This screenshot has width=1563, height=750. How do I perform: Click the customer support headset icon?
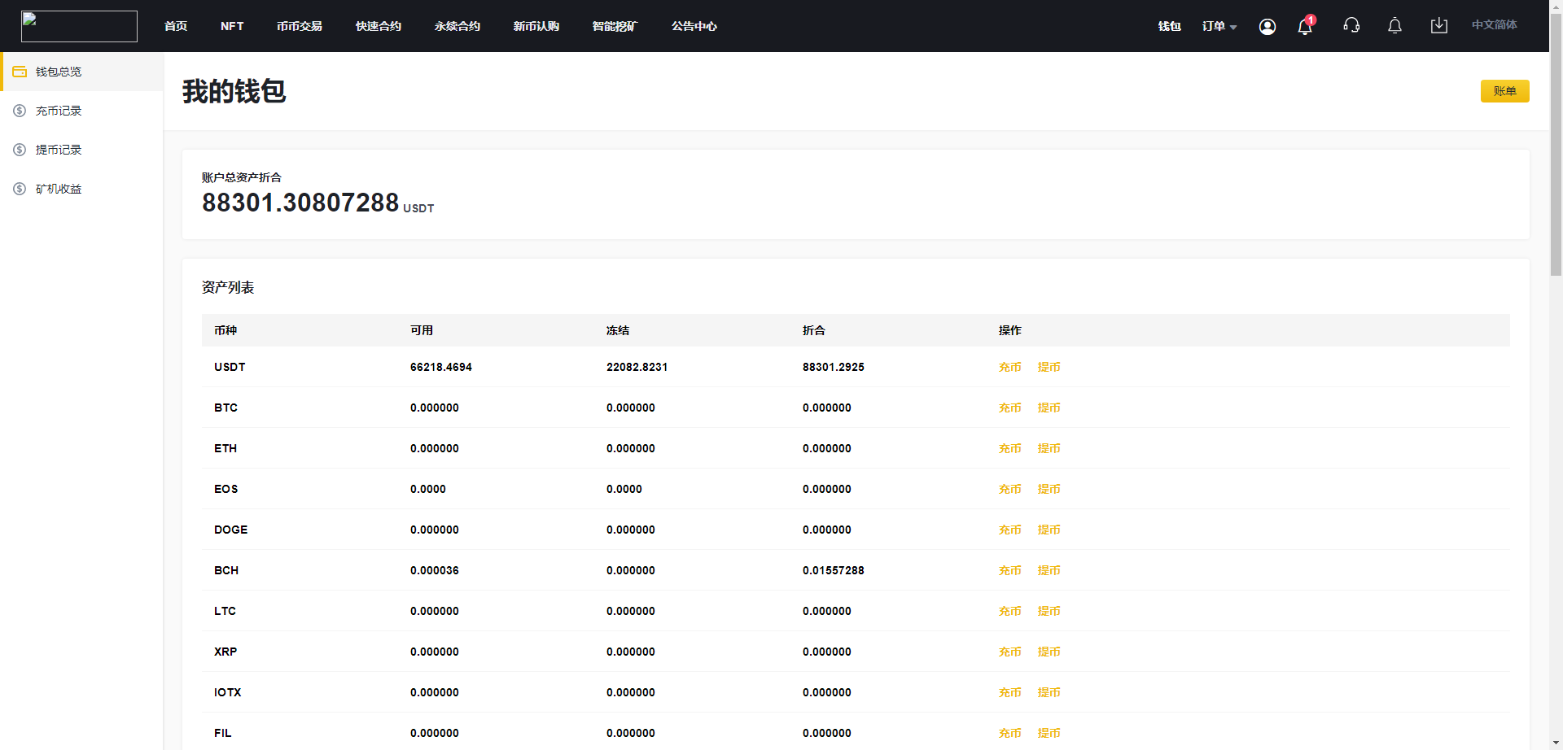coord(1351,26)
